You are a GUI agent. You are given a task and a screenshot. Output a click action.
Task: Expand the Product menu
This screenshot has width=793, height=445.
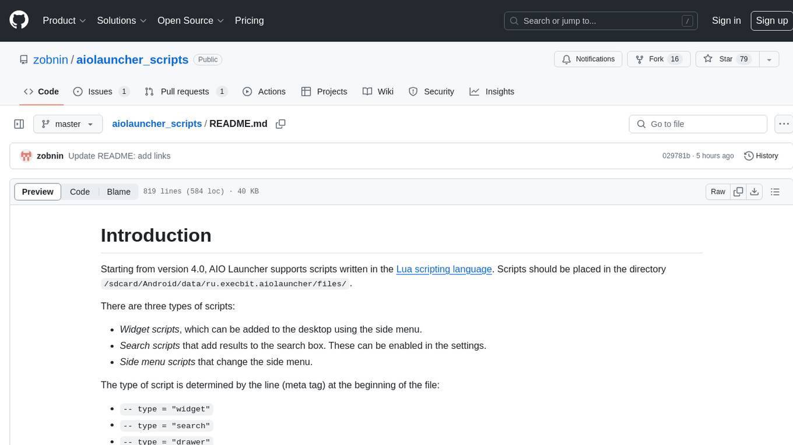coord(64,20)
